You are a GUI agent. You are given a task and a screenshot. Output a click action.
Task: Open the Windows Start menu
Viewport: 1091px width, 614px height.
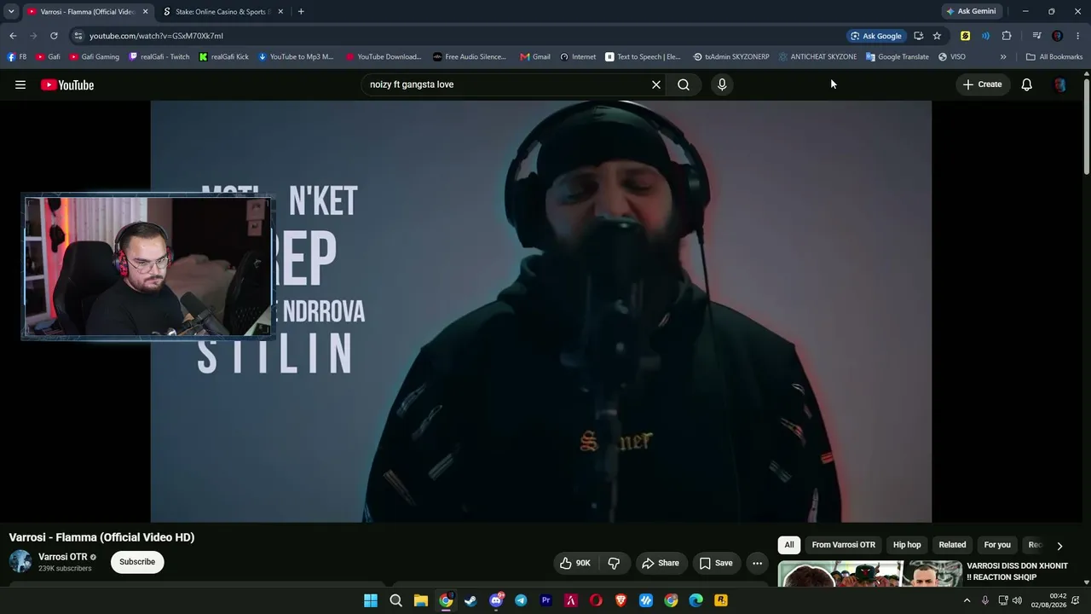point(371,600)
